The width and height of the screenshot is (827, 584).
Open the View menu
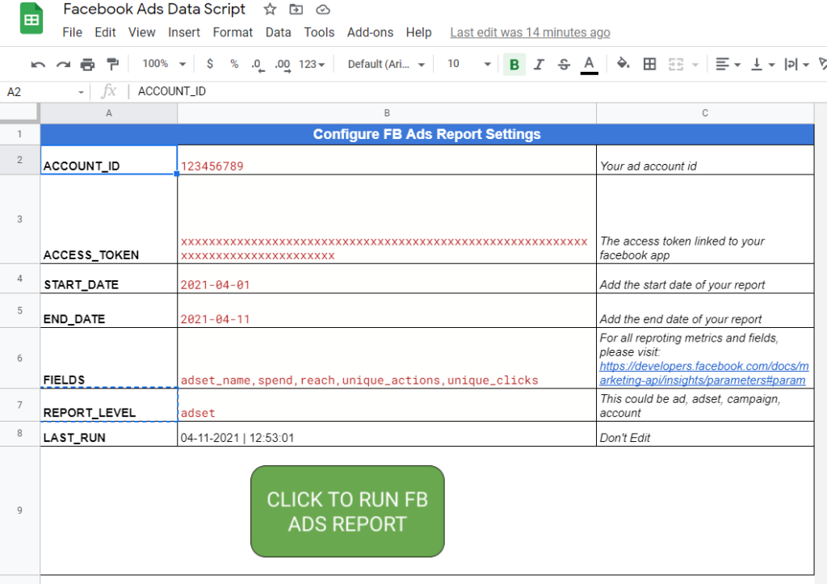(142, 32)
